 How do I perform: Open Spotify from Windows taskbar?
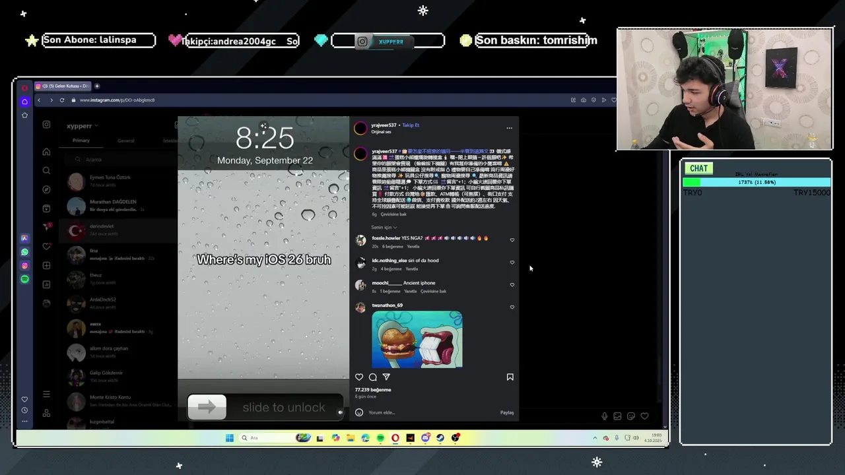pyautogui.click(x=380, y=438)
